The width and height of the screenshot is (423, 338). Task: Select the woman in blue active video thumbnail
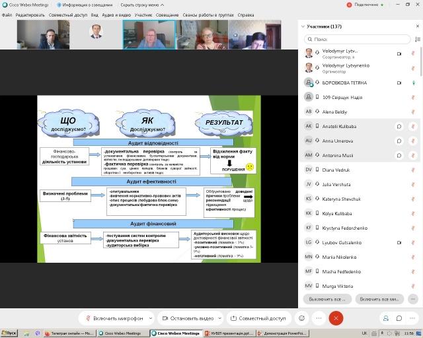(149, 34)
